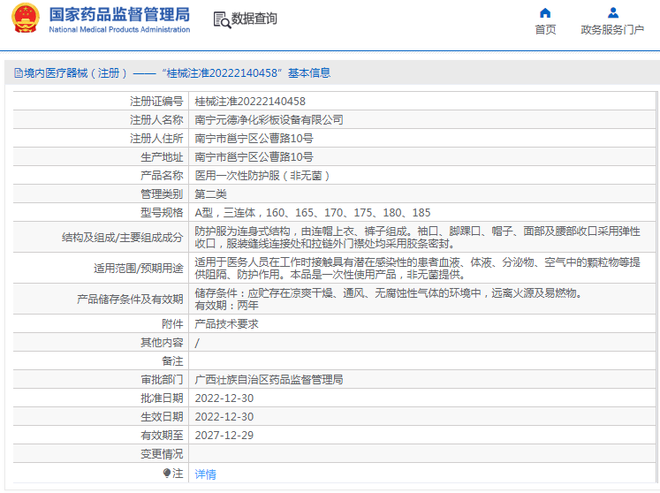660x493 pixels.
Task: Click the 其他内容 label
Action: pos(162,343)
